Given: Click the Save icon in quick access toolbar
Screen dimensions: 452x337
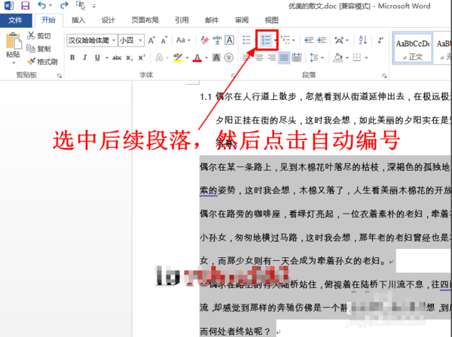Looking at the screenshot, I should point(26,5).
